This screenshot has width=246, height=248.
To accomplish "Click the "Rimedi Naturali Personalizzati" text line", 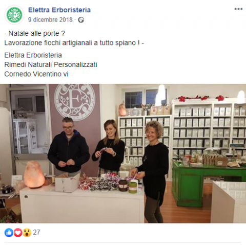I will click(x=51, y=64).
